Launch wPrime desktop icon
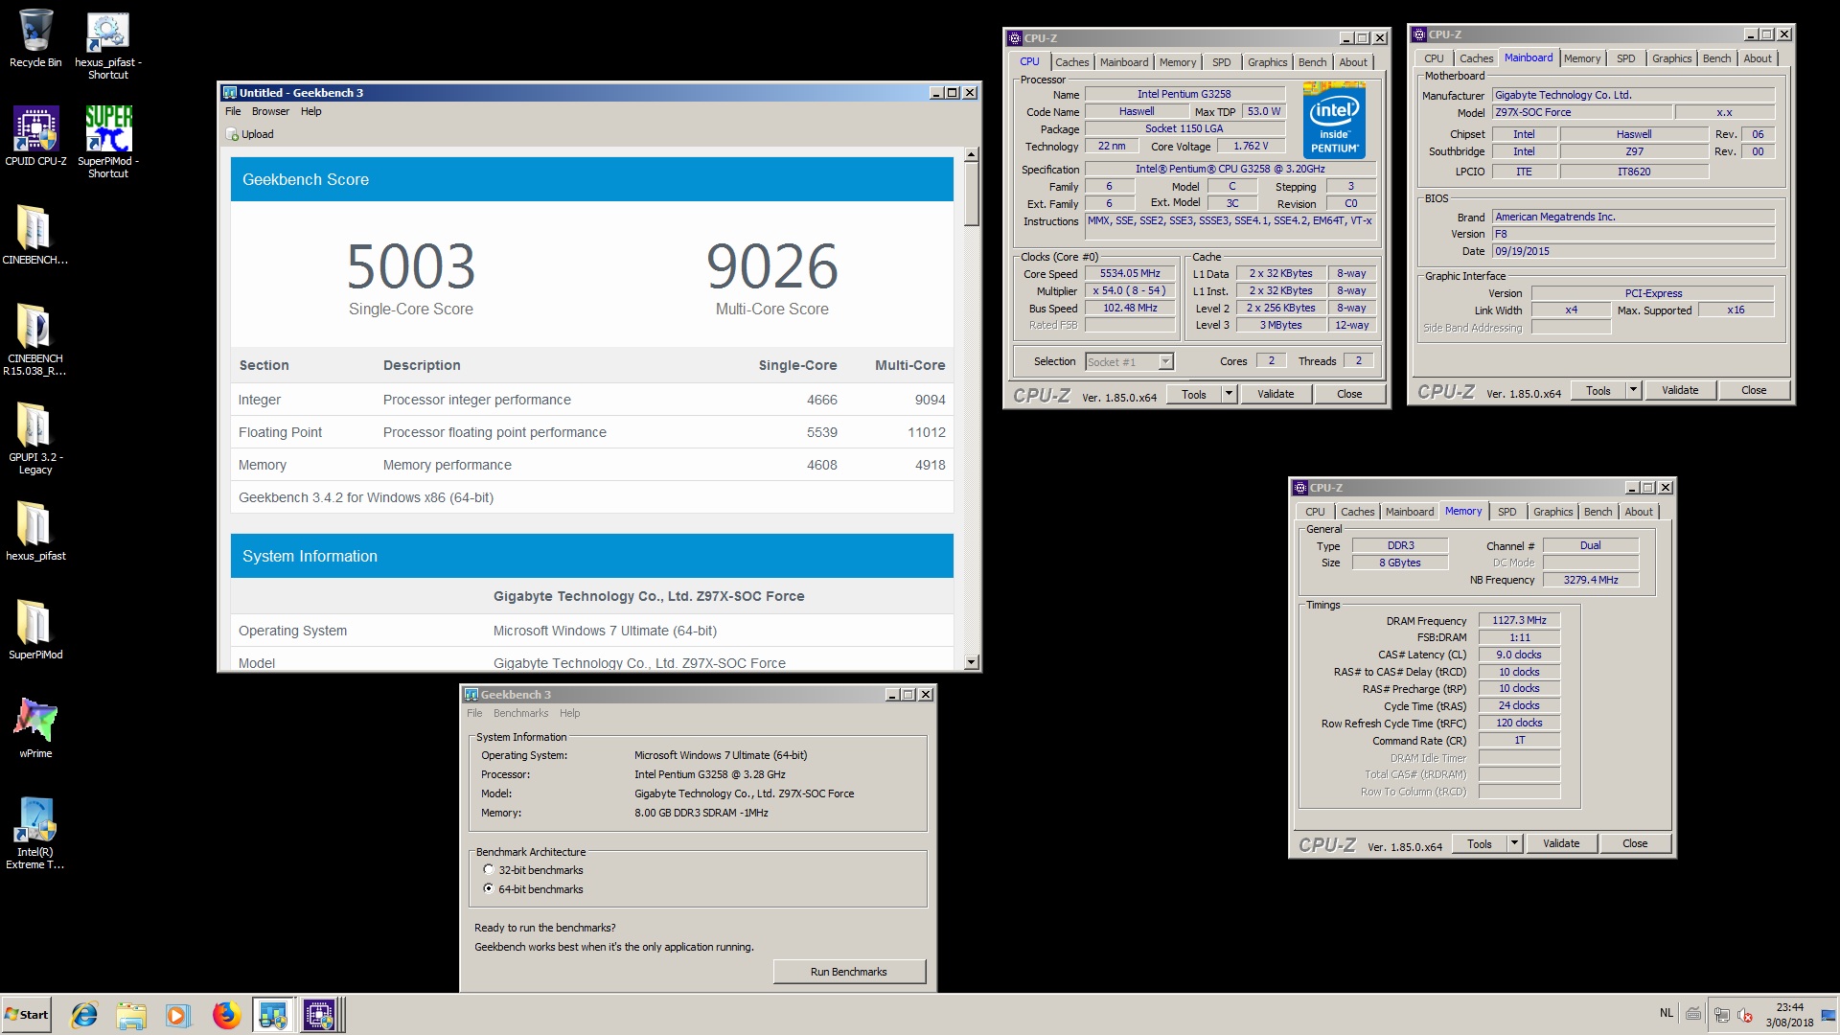 click(x=35, y=728)
